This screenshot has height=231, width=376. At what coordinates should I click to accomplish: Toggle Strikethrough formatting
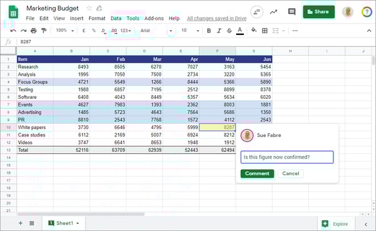click(229, 31)
